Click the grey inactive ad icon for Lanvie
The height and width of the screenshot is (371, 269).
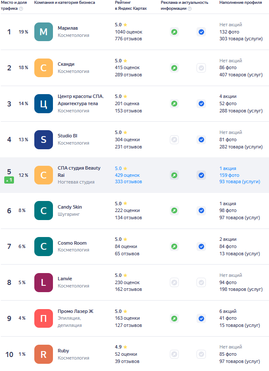pyautogui.click(x=174, y=282)
